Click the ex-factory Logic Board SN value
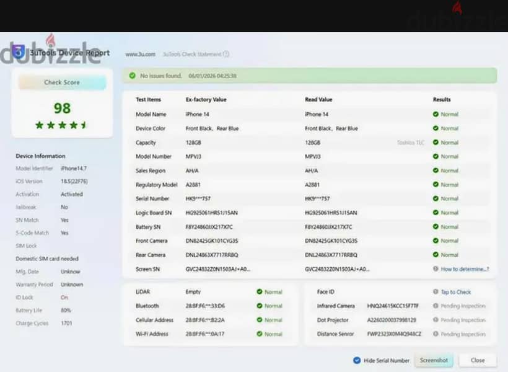The image size is (508, 372). (211, 213)
